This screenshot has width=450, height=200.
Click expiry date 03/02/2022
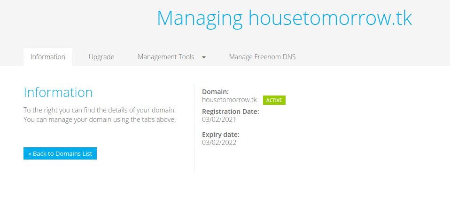[x=219, y=142]
